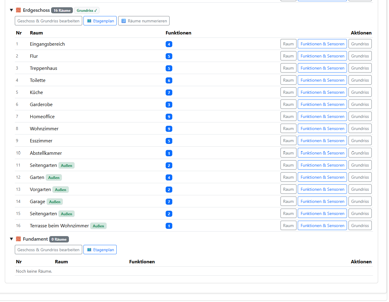Viewport: 389px width, 302px height.
Task: Click function count badge for row 15 Seitengarten
Action: point(169,214)
